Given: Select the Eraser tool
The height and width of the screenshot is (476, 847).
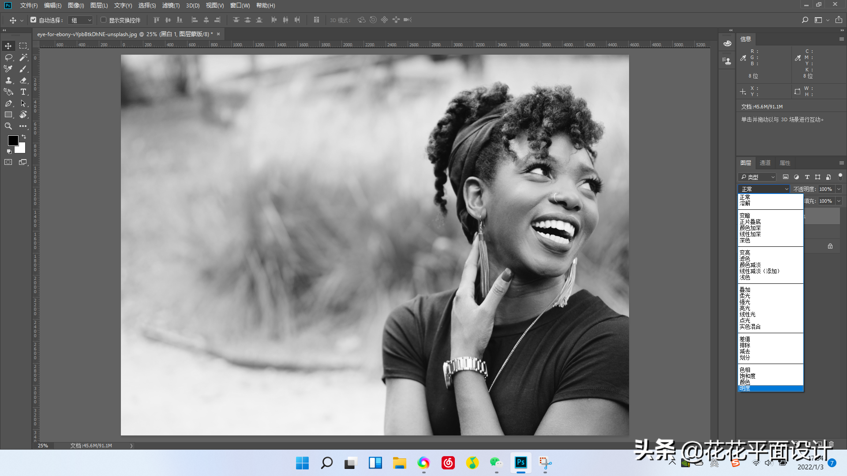Looking at the screenshot, I should pos(23,80).
